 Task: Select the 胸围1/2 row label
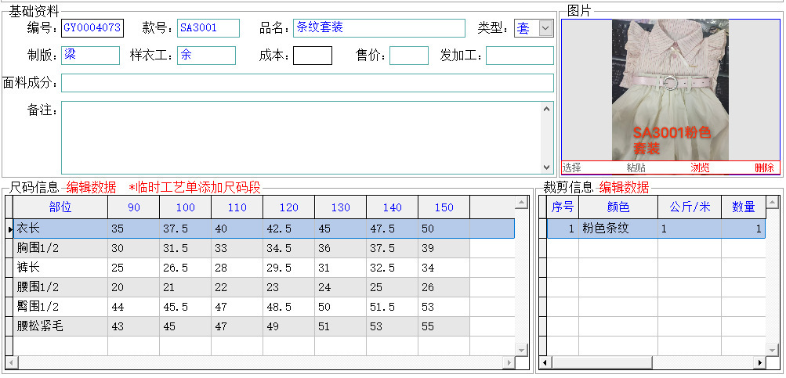[x=60, y=248]
